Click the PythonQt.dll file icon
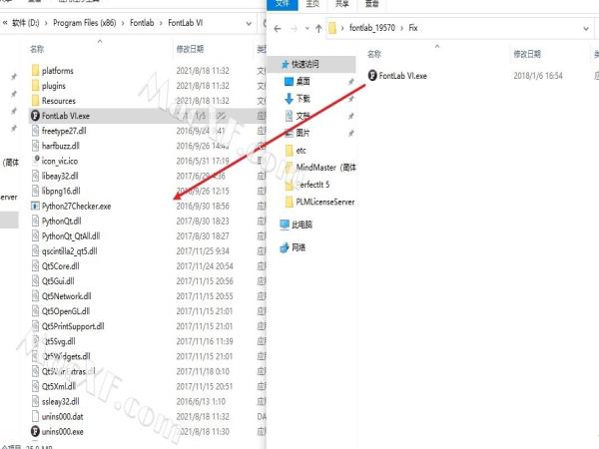599x449 pixels. coord(36,222)
